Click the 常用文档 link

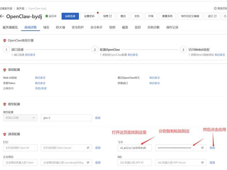click(x=222, y=8)
